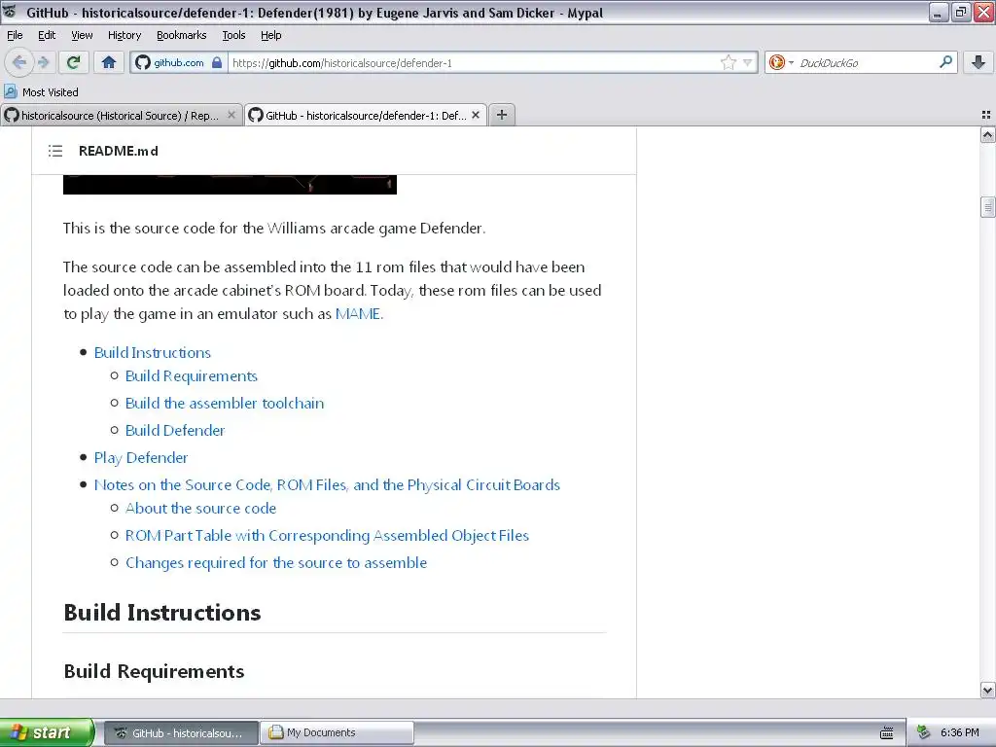The image size is (996, 747).
Task: Select the GitHub taskbar button
Action: [180, 733]
